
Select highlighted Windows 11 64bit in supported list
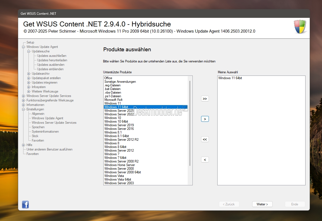(146, 107)
